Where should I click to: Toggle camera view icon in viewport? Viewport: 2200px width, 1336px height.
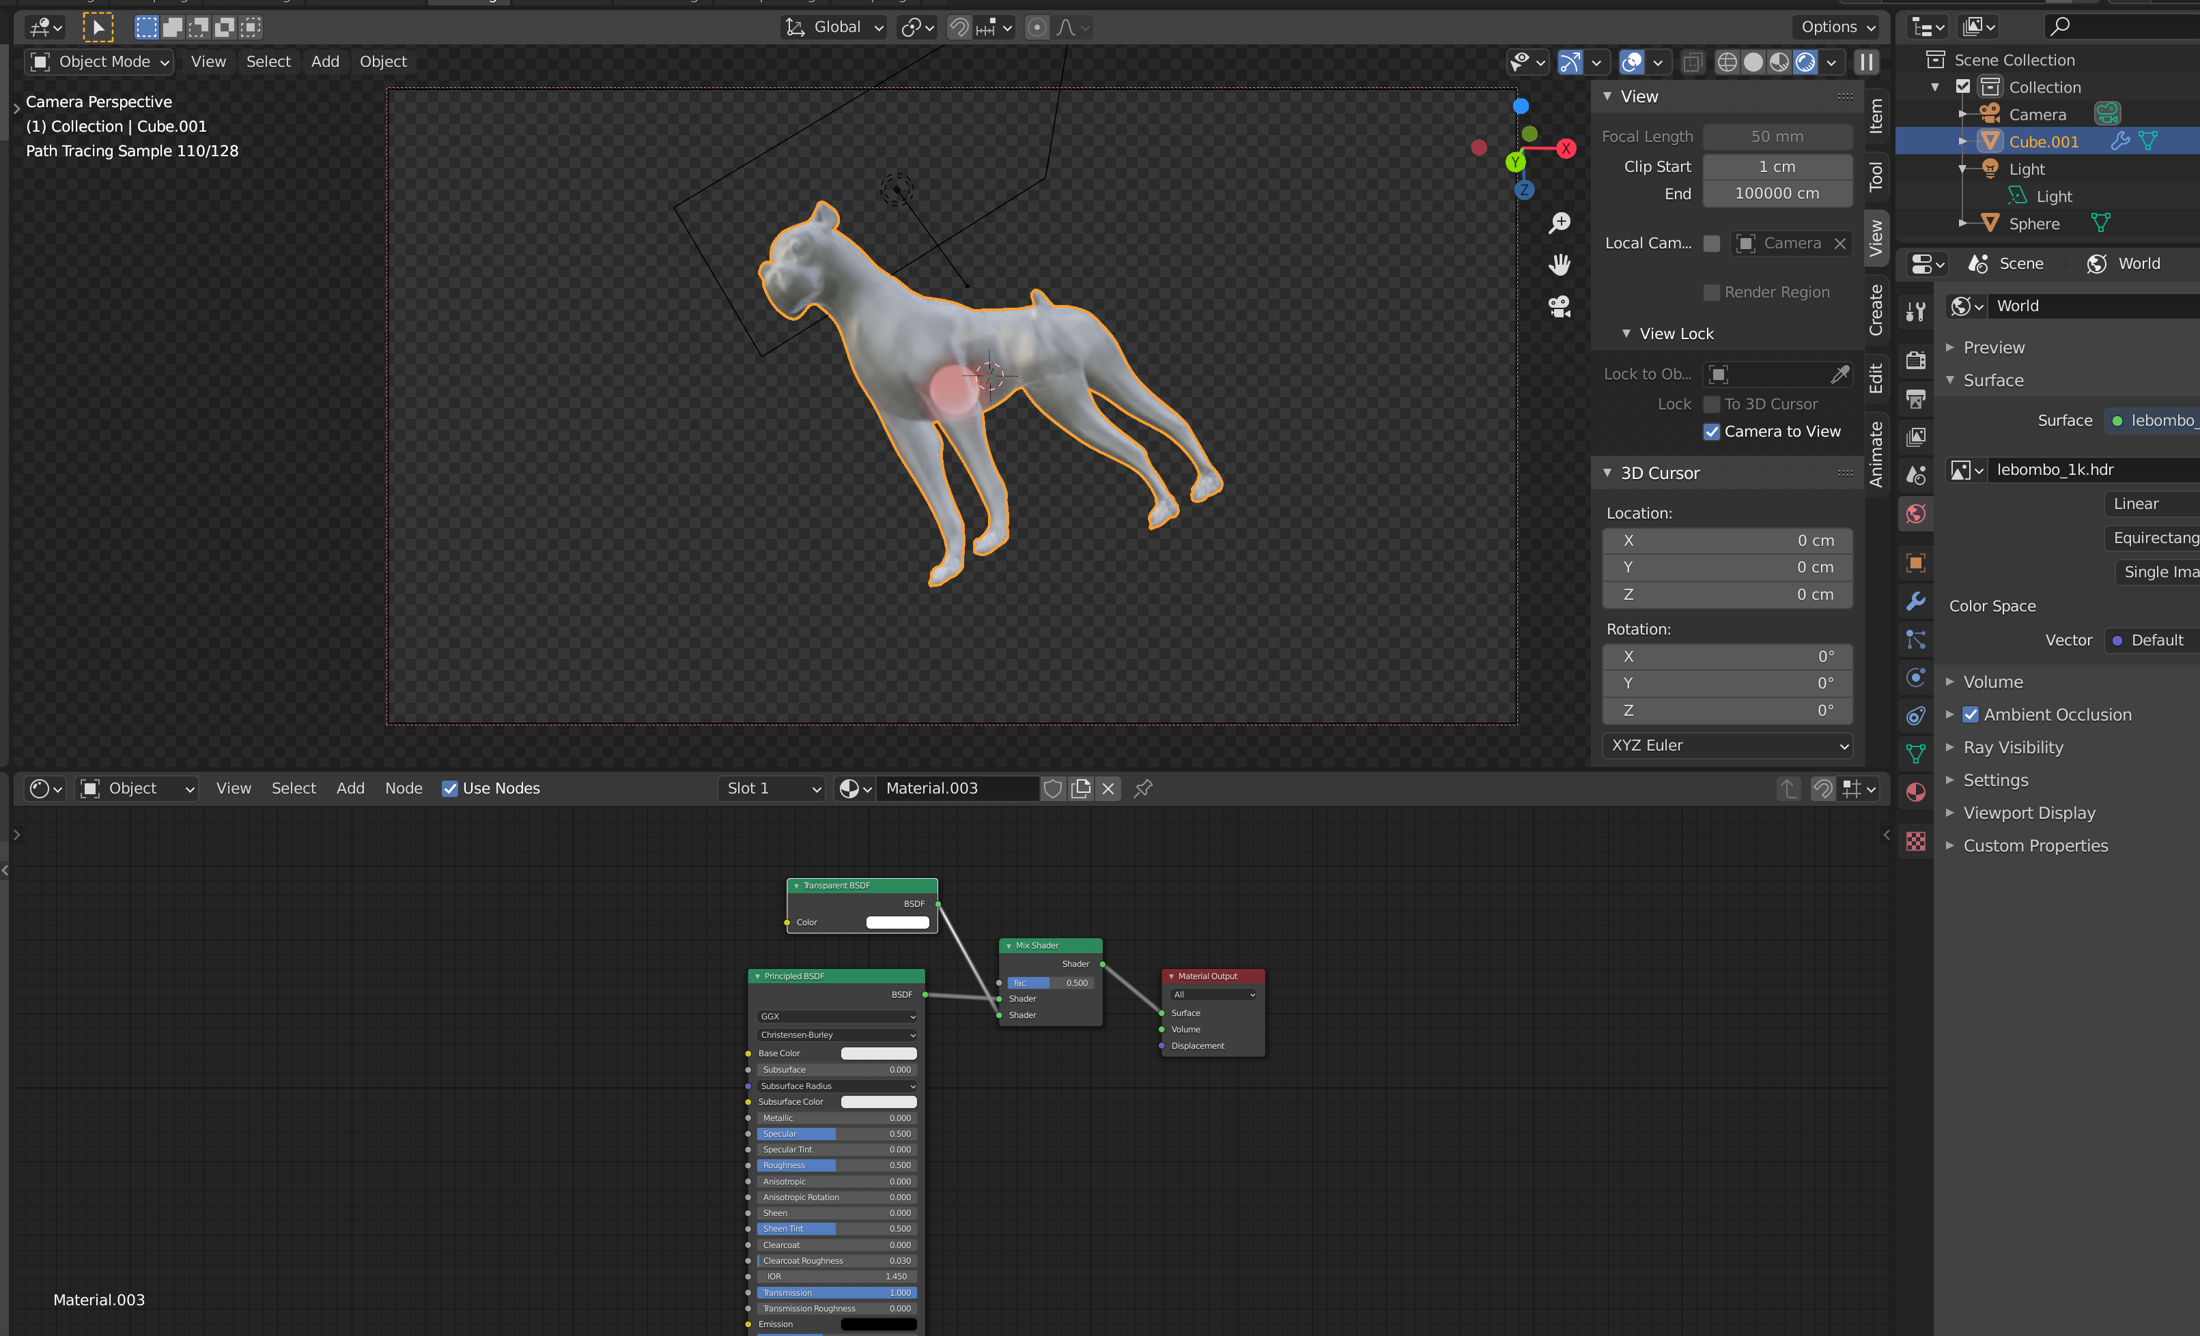coord(1559,307)
